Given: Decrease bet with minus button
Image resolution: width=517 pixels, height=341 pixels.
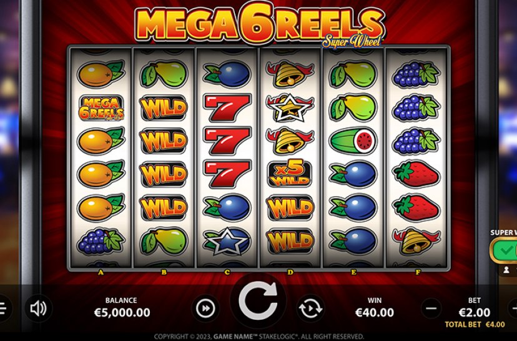Looking at the screenshot, I should pyautogui.click(x=431, y=309).
